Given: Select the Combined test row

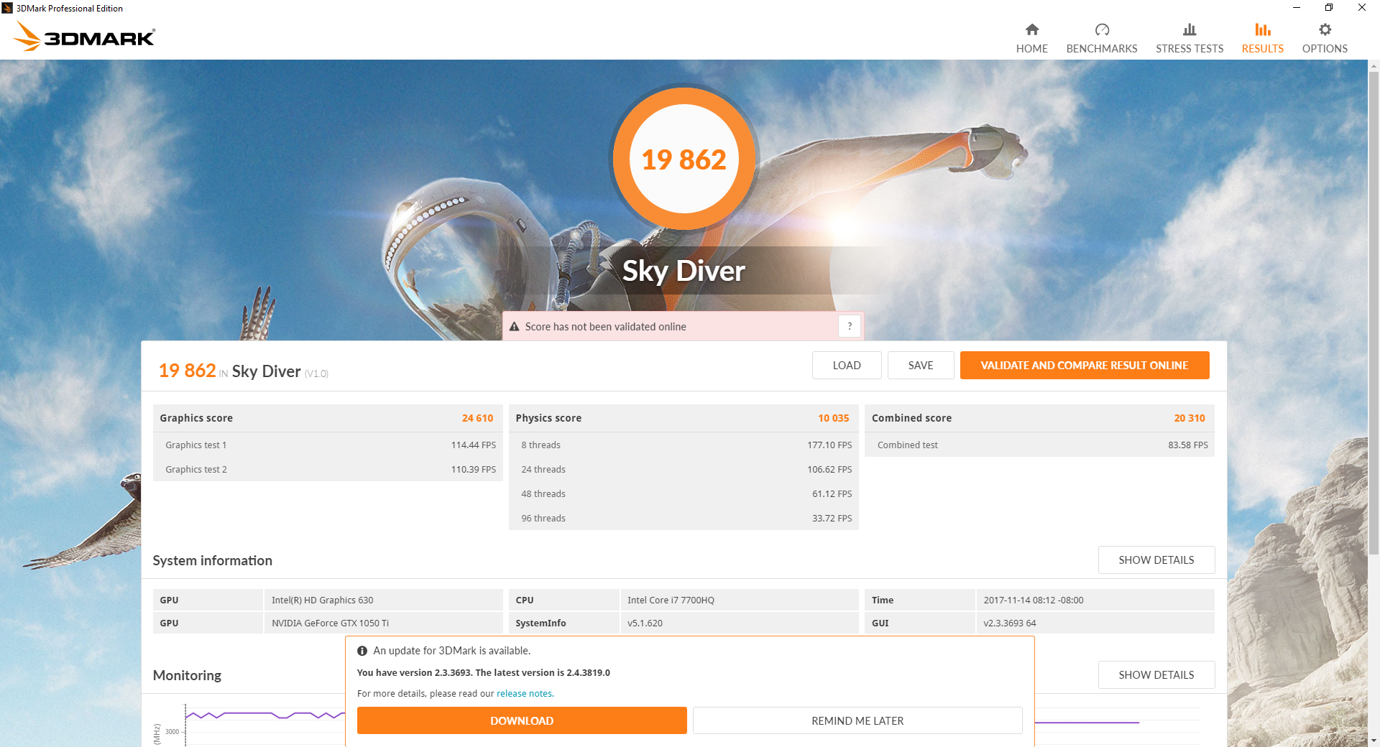Looking at the screenshot, I should pyautogui.click(x=1039, y=445).
